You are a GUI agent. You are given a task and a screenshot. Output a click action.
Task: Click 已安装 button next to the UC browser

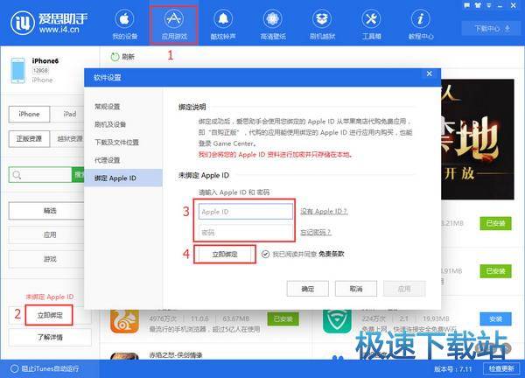pyautogui.click(x=283, y=319)
